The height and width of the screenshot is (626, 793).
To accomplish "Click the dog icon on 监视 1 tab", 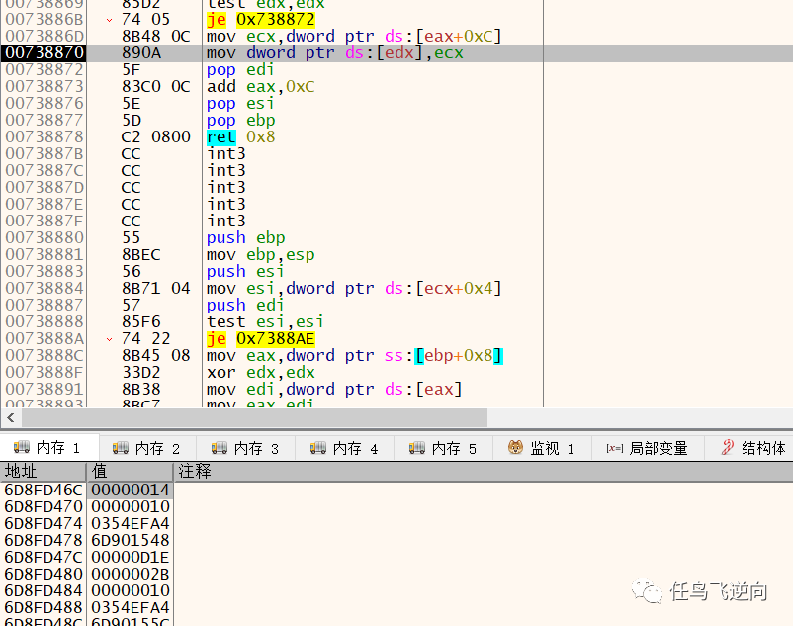I will click(515, 447).
